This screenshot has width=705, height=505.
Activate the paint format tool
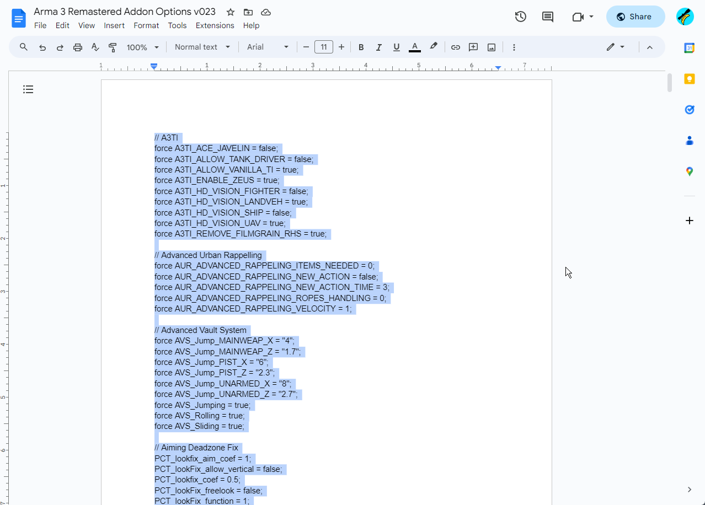pos(113,47)
